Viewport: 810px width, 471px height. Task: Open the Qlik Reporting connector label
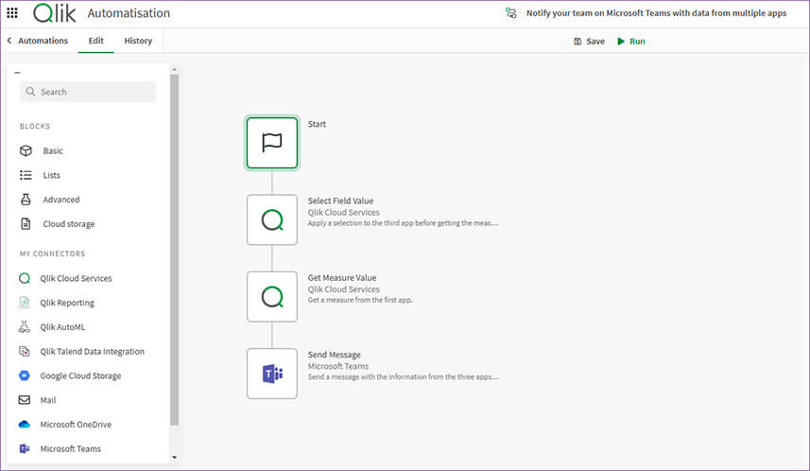click(x=67, y=303)
